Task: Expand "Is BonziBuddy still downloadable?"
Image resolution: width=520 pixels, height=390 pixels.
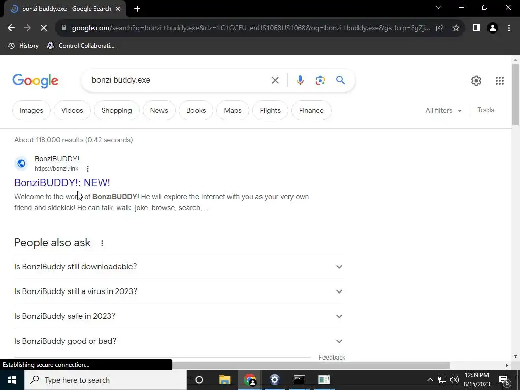Action: (x=180, y=267)
